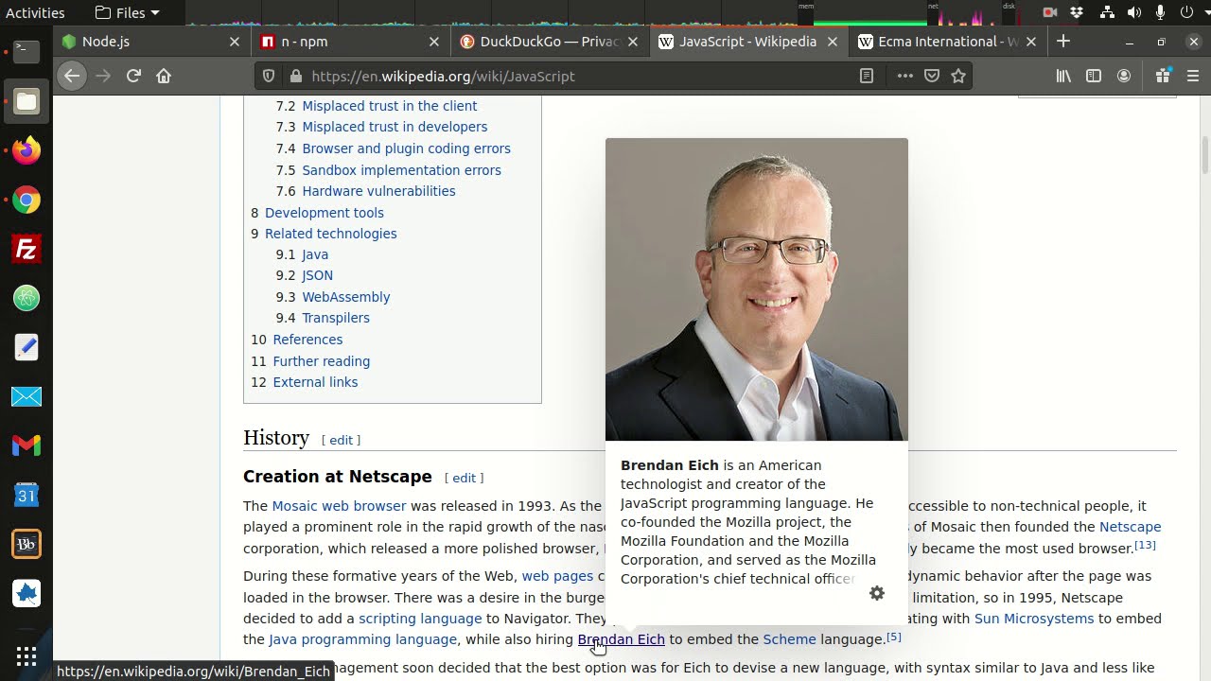1211x681 pixels.
Task: Click Brendan Eich preview photo
Action: pos(757,289)
